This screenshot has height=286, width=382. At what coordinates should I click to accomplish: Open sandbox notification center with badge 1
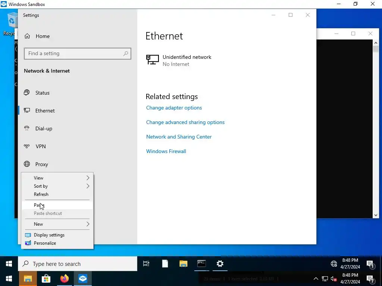[370, 264]
